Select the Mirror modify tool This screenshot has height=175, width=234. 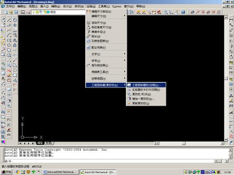coord(15,40)
